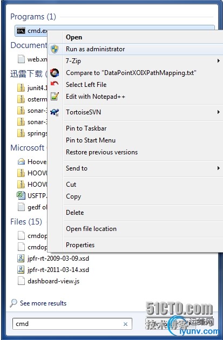
Task: Click the jpfr-rt-2009-03-09.xsd file icon
Action: (x=21, y=259)
